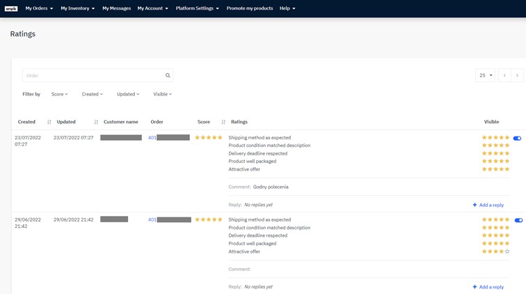
Task: Sort by Created column sort icon
Action: point(49,122)
